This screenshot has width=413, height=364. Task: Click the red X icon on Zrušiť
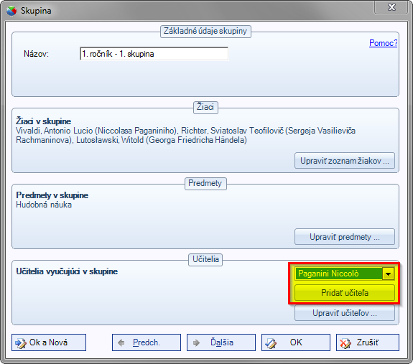(345, 343)
